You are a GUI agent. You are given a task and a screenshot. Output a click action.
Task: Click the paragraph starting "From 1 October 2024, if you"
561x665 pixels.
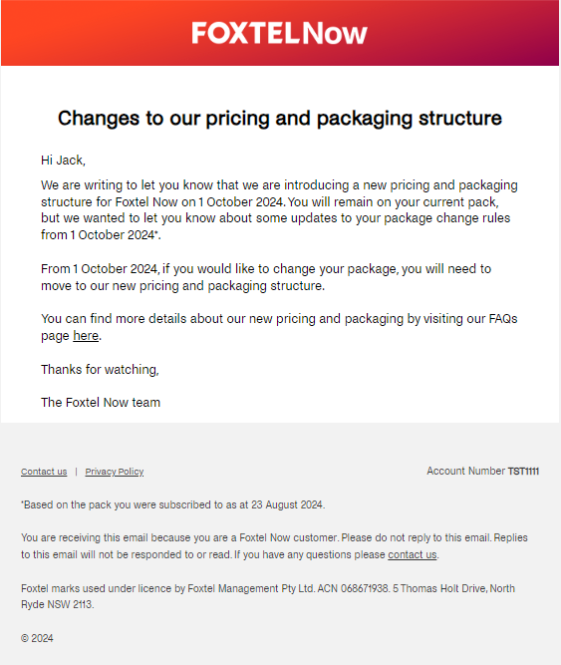(266, 277)
